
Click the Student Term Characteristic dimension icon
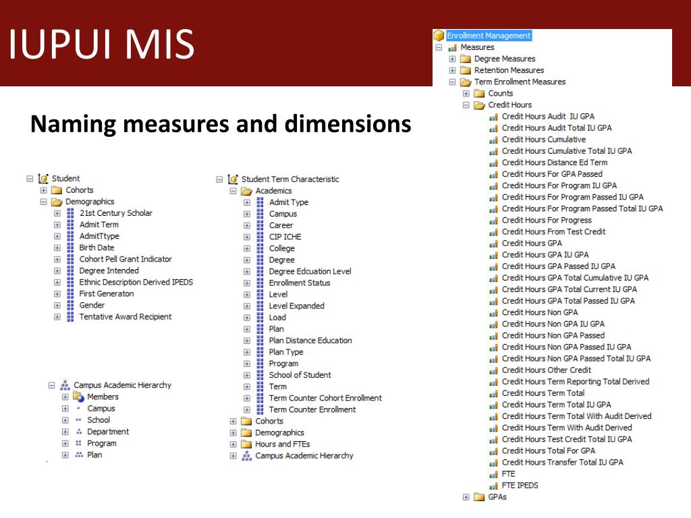(x=233, y=179)
